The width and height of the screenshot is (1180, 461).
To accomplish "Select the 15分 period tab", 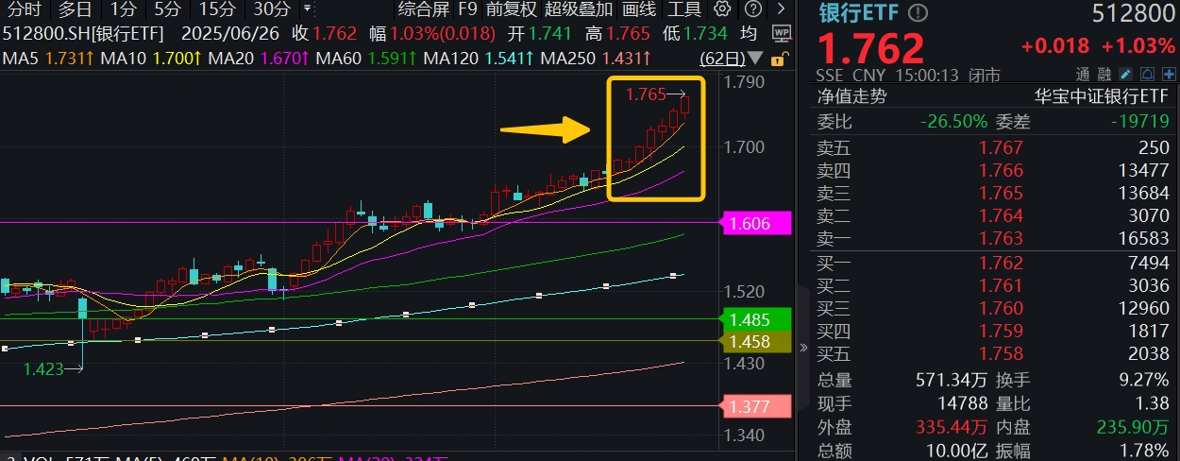I will pyautogui.click(x=217, y=10).
